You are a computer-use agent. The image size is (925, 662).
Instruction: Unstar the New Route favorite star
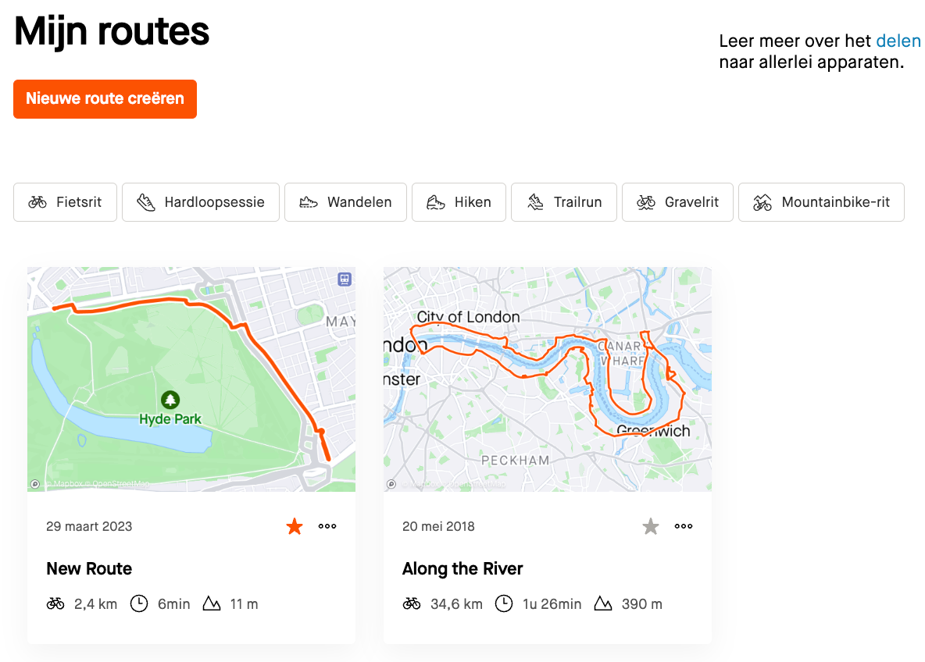(295, 526)
